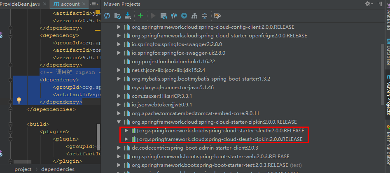Expand HikariCP:3.3.1 dependency node
The image size is (390, 173).
click(x=119, y=96)
